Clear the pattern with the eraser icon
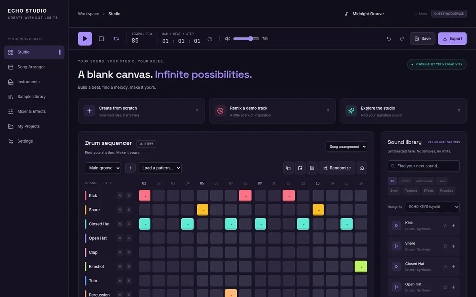This screenshot has height=297, width=476. 362,168
